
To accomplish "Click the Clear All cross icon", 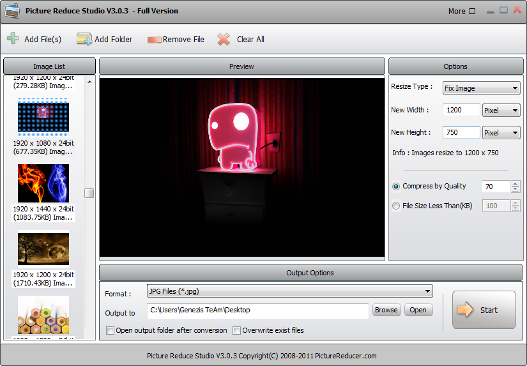I will coord(224,40).
